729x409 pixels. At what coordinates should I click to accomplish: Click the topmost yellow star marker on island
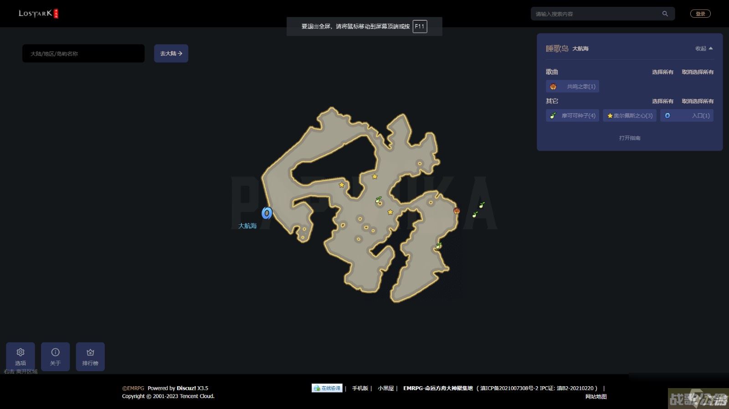click(375, 177)
